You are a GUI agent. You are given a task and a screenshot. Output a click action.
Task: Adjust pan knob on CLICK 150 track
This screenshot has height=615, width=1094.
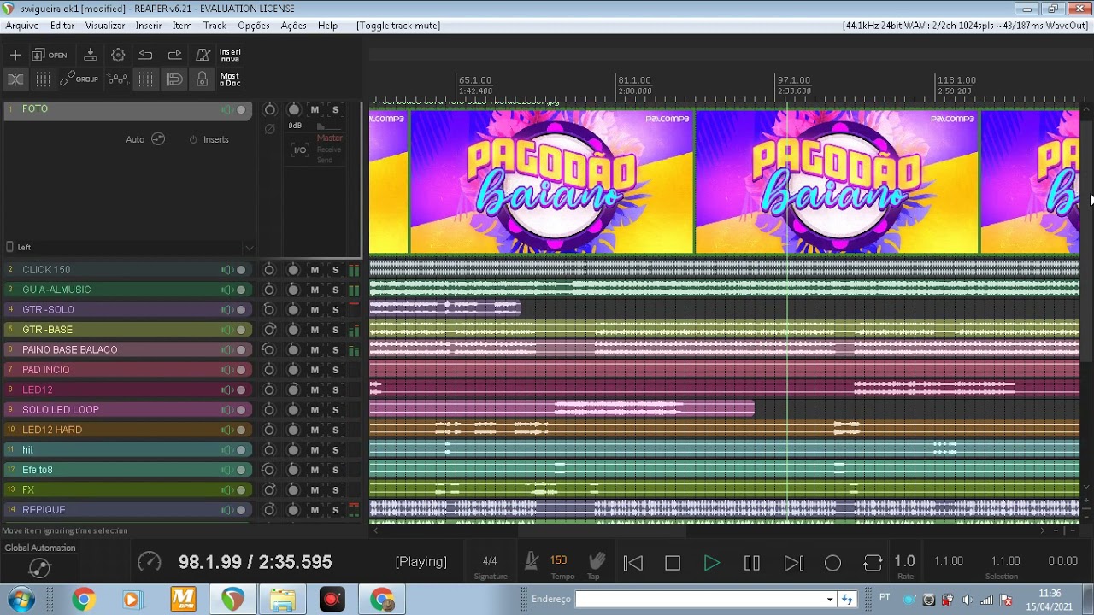pyautogui.click(x=269, y=270)
